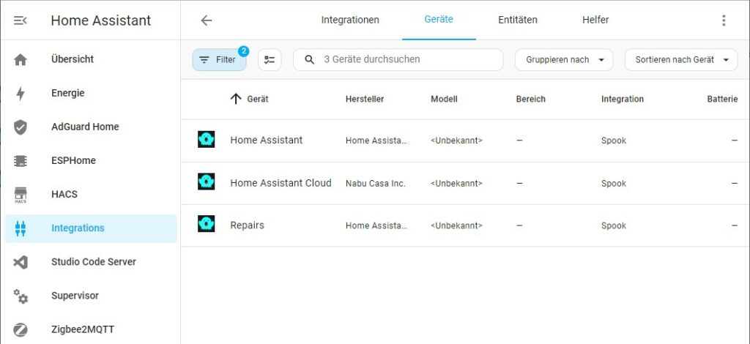Focus the 3 Geräte durchsuchen search field
Viewport: 750px width, 344px height.
398,60
